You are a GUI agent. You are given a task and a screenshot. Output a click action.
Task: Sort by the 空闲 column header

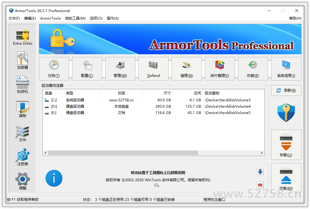click(188, 93)
